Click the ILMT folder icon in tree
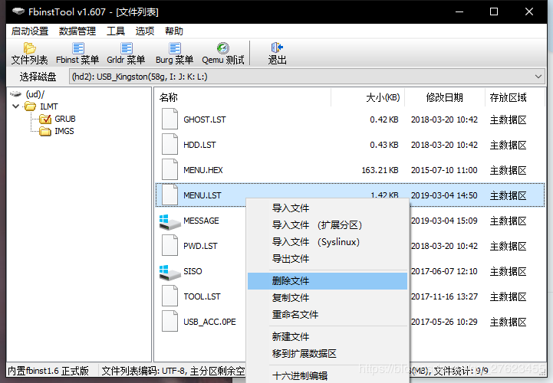The width and height of the screenshot is (553, 383). coord(31,106)
